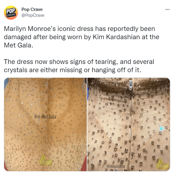Click the sentence starting 'The dress now shows'
The width and height of the screenshot is (175, 175).
(x=79, y=66)
